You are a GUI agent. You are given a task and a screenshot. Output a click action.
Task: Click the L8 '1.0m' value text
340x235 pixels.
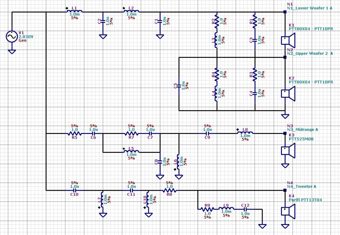pos(245,136)
